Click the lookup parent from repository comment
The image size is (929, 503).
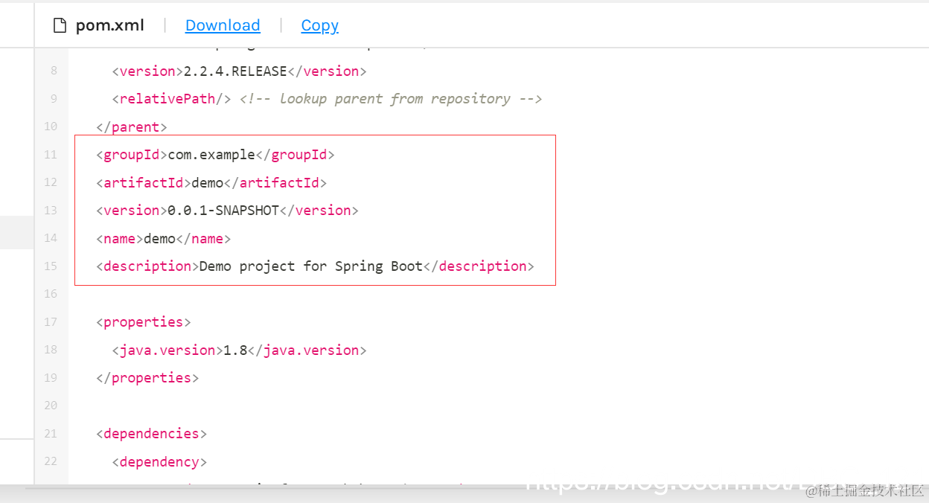pyautogui.click(x=391, y=99)
